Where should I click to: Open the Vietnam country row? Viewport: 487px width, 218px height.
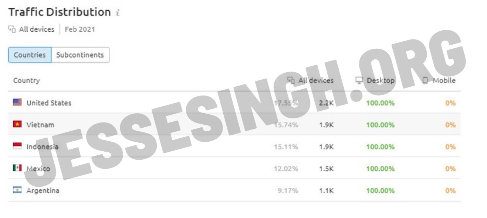coord(234,124)
